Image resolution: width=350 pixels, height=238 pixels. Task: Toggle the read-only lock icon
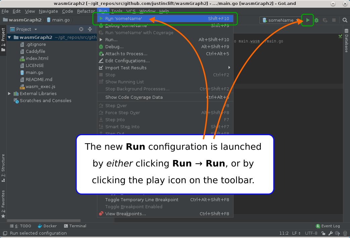323,233
